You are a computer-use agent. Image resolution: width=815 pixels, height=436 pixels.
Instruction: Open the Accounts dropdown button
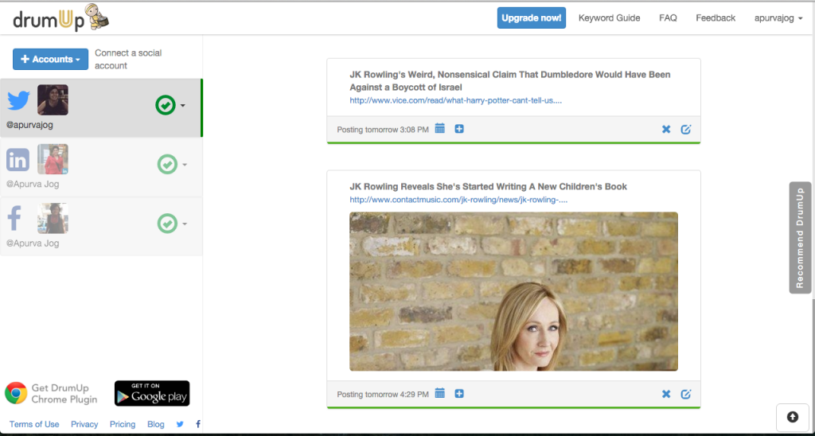pyautogui.click(x=50, y=59)
